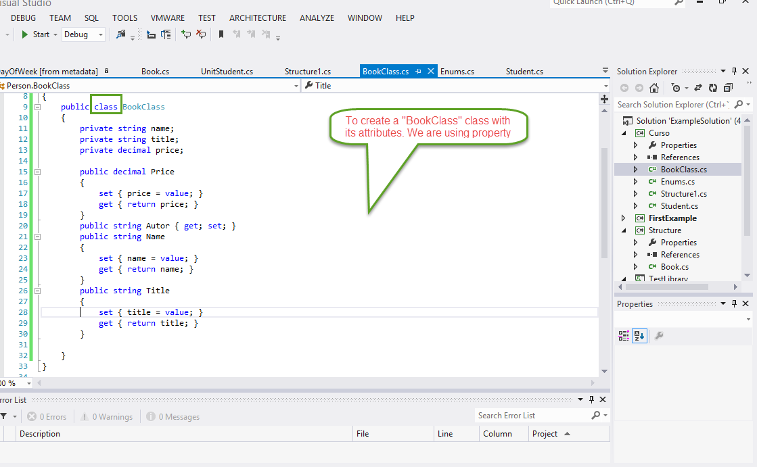Screen dimensions: 757x467
Task: Pin the Error List panel
Action: (591, 399)
